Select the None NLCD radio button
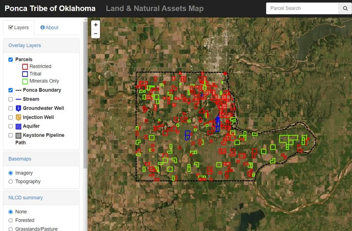 pos(11,212)
